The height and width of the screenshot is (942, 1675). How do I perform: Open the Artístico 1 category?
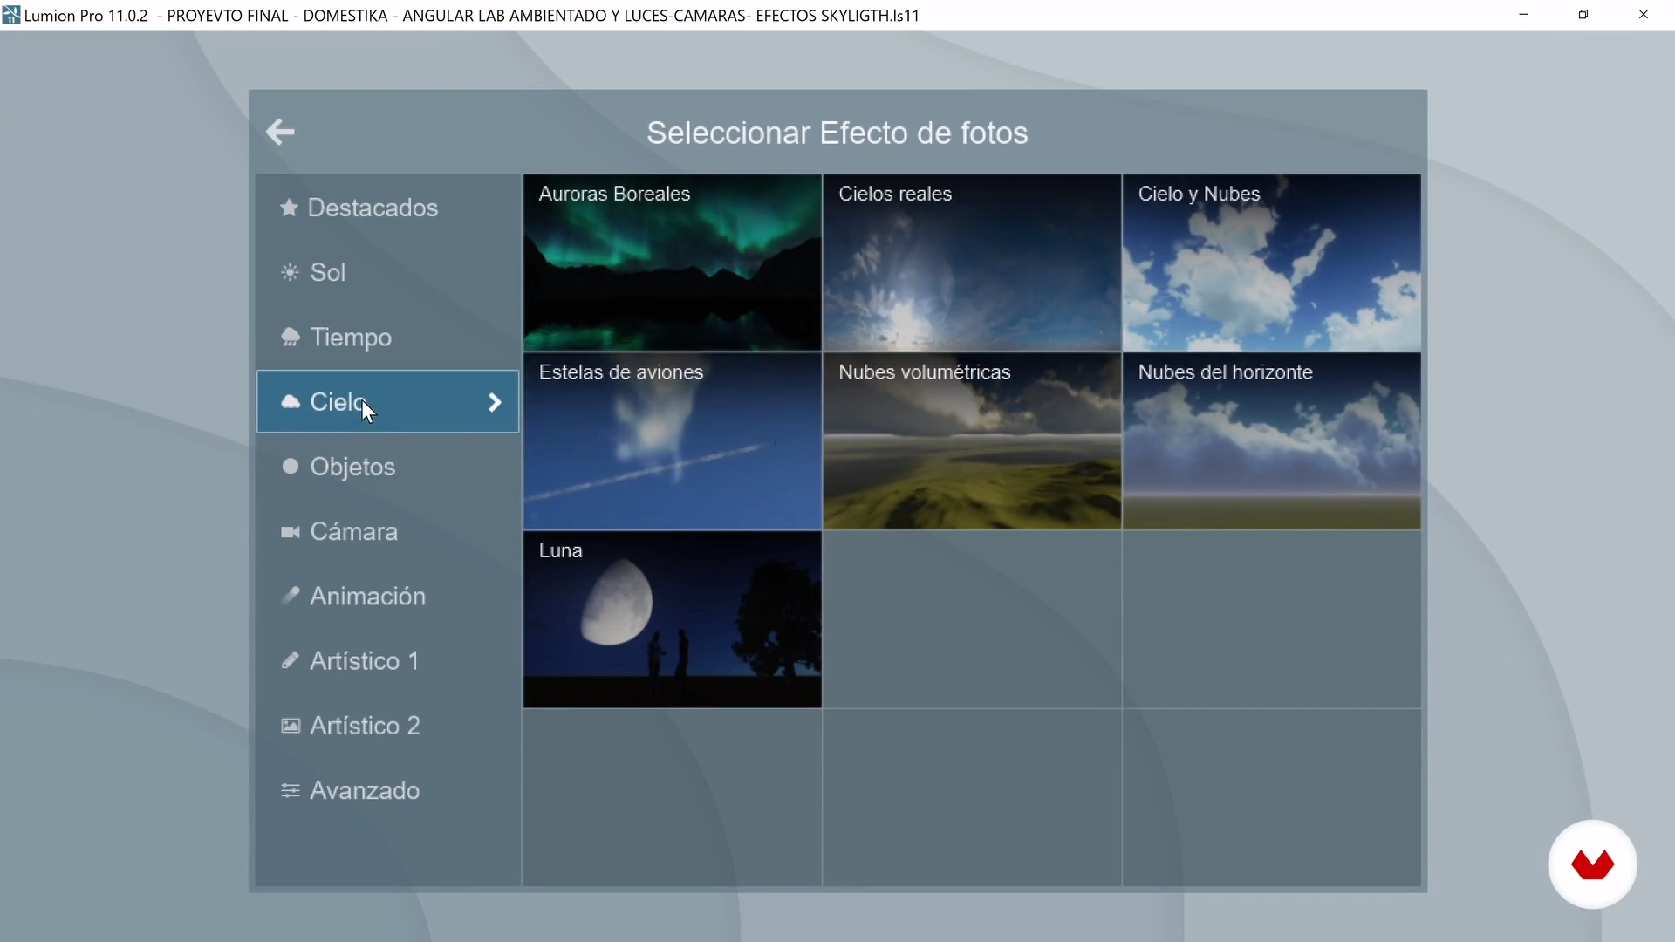point(388,660)
